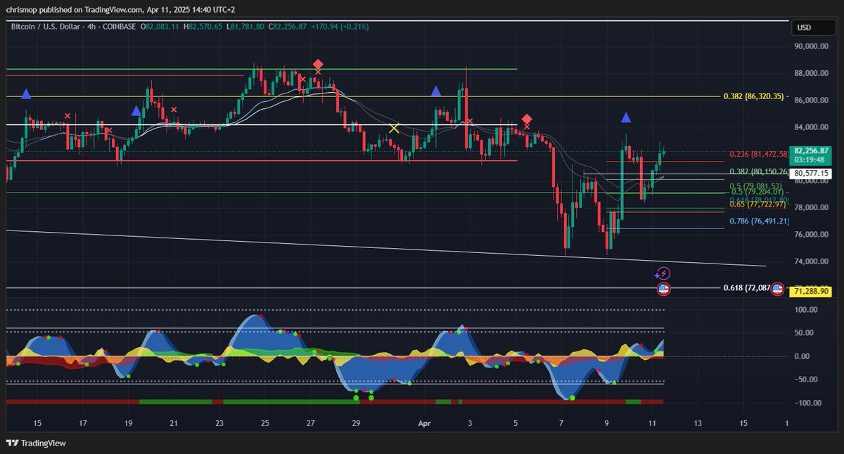Select the blue triangle marker near April 2
The width and height of the screenshot is (844, 454).
(435, 91)
